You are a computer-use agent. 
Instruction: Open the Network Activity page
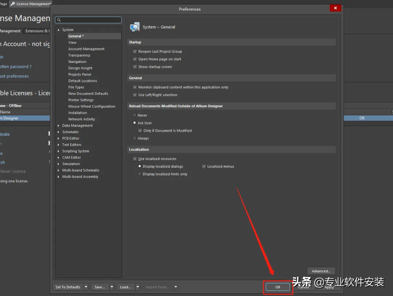(x=82, y=119)
